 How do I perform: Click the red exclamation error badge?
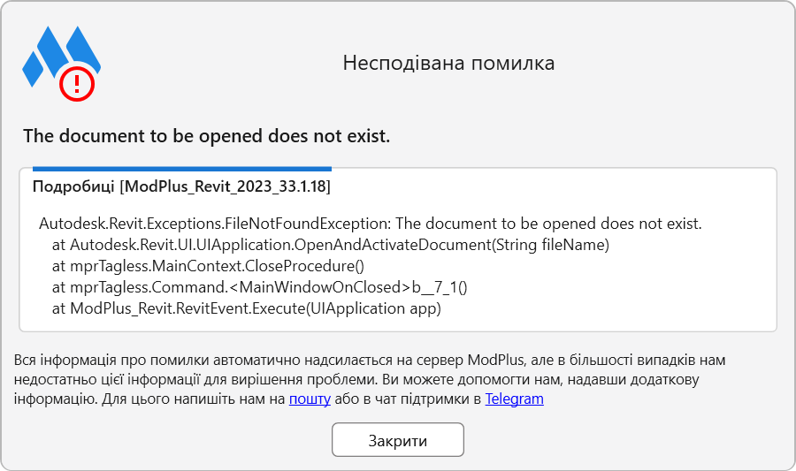[x=77, y=83]
